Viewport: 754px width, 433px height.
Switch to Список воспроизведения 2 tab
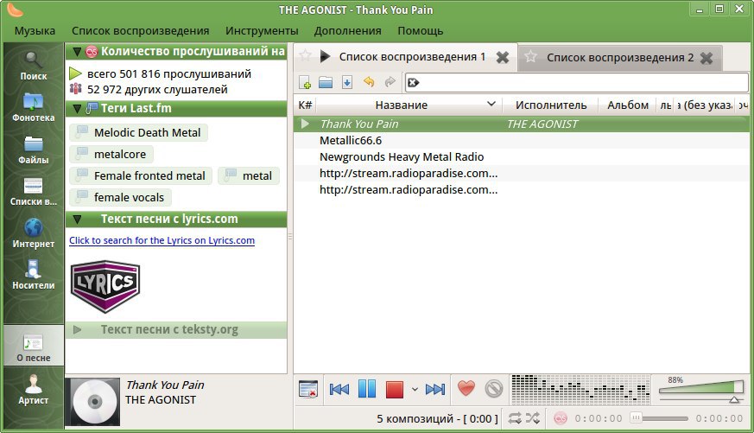(x=620, y=58)
